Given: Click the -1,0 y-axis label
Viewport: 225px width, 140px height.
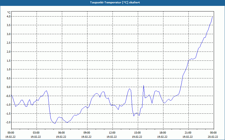Looking at the screenshot, I should pyautogui.click(x=8, y=104).
